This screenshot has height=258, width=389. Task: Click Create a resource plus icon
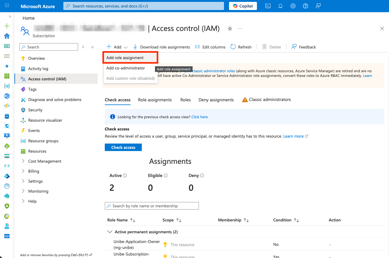tap(7, 26)
